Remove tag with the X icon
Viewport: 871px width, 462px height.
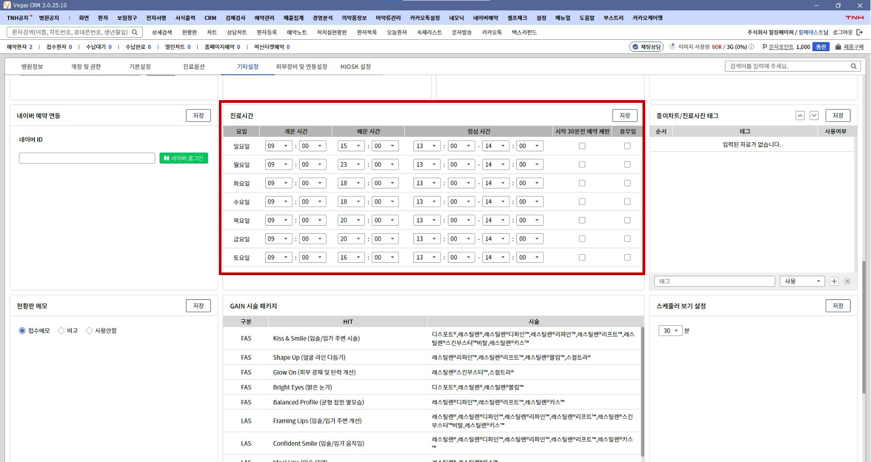tap(847, 281)
